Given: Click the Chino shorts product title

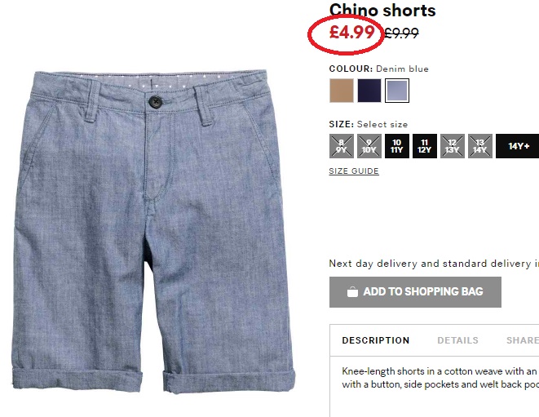Looking at the screenshot, I should tap(382, 11).
